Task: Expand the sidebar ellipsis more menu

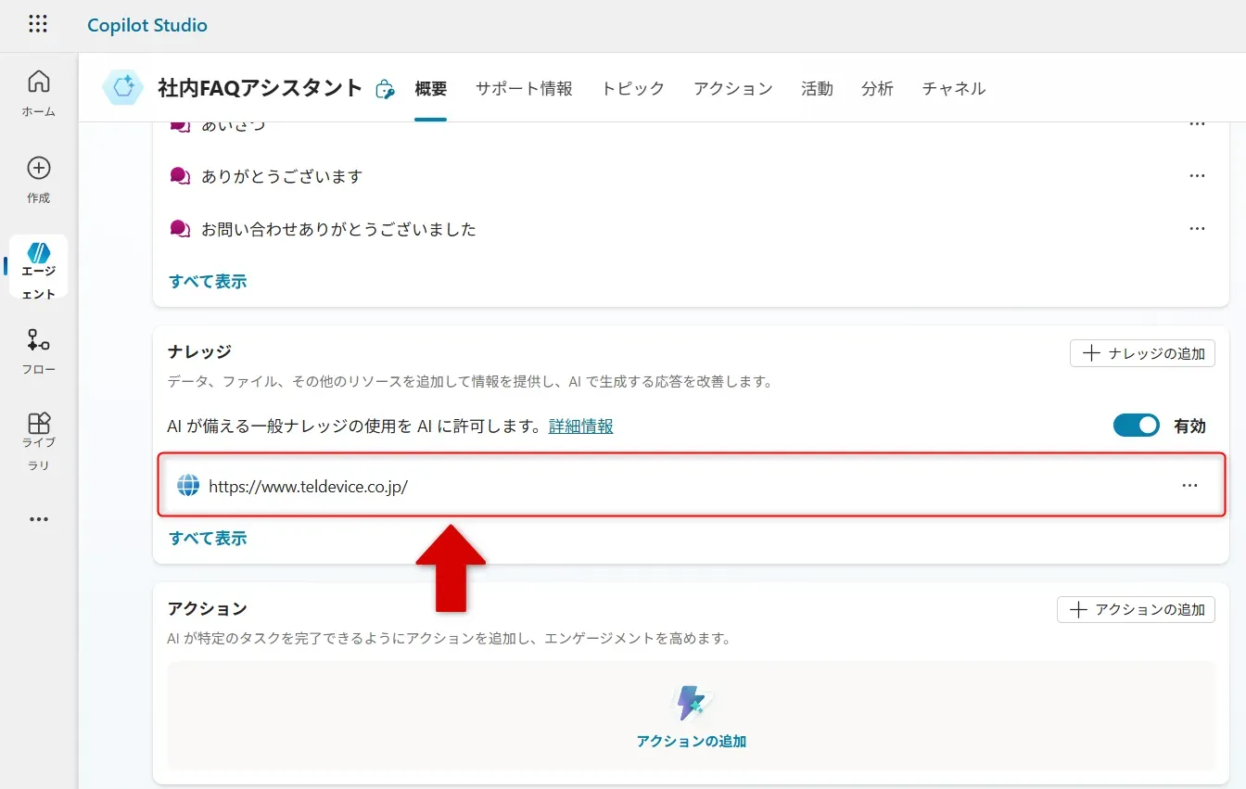Action: pos(39,519)
